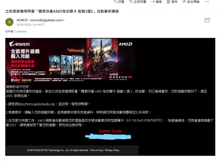Click sender AORUS <aorus@gigabyte.com>

click(40, 20)
